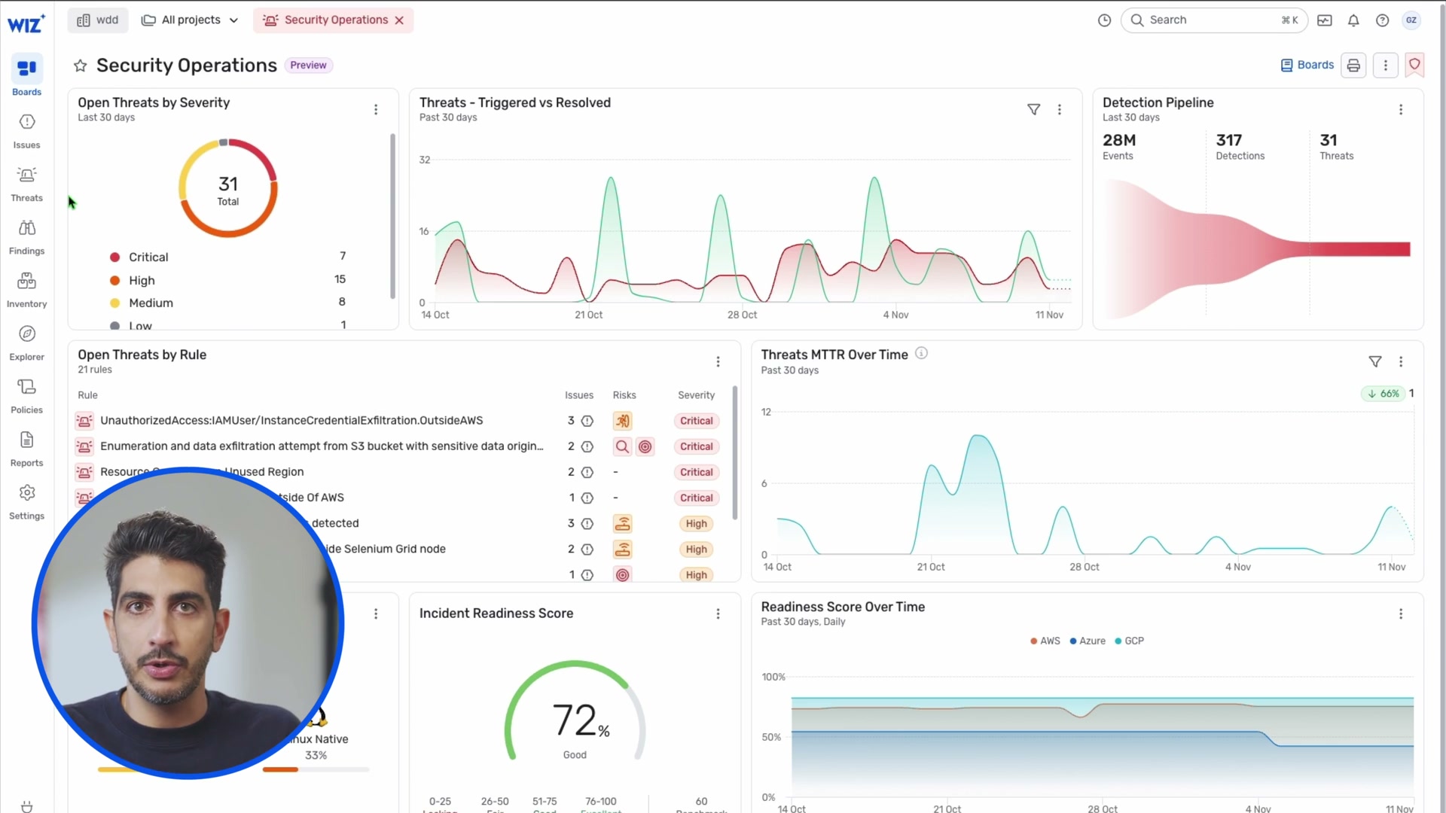Filter the Triggered vs Resolved chart
The height and width of the screenshot is (813, 1446).
(1033, 110)
